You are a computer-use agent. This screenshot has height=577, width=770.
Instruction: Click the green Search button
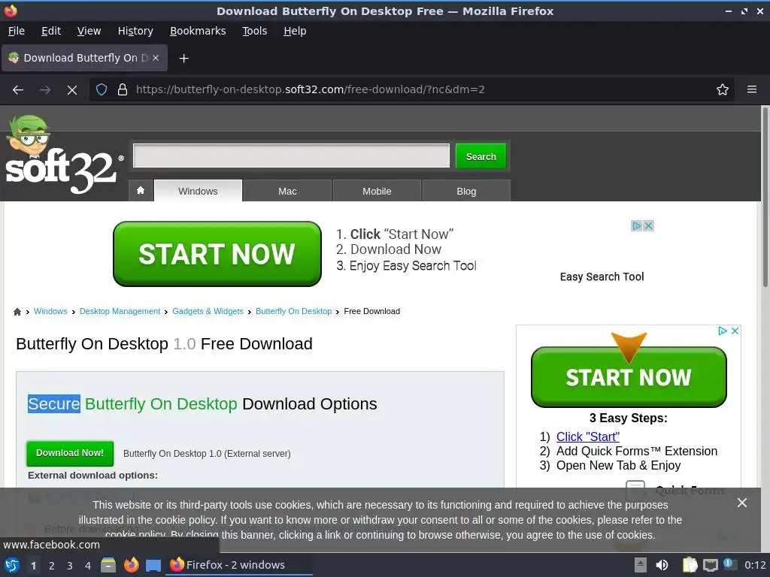tap(480, 156)
